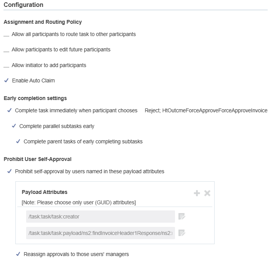Click the user (GUID) attributes note text
Viewport: 280px width, 261px height.
79,202
